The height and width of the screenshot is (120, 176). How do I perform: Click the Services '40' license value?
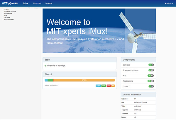pyautogui.click(x=135, y=114)
